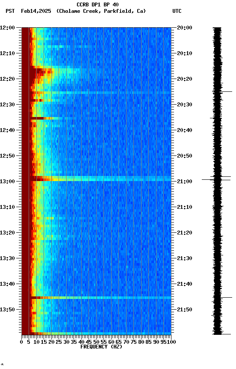Click the 12:40 PST time label
Screen dimensions: 236x369
pyautogui.click(x=7, y=130)
